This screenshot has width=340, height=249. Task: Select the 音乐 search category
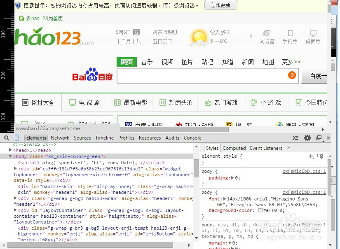coord(147,62)
